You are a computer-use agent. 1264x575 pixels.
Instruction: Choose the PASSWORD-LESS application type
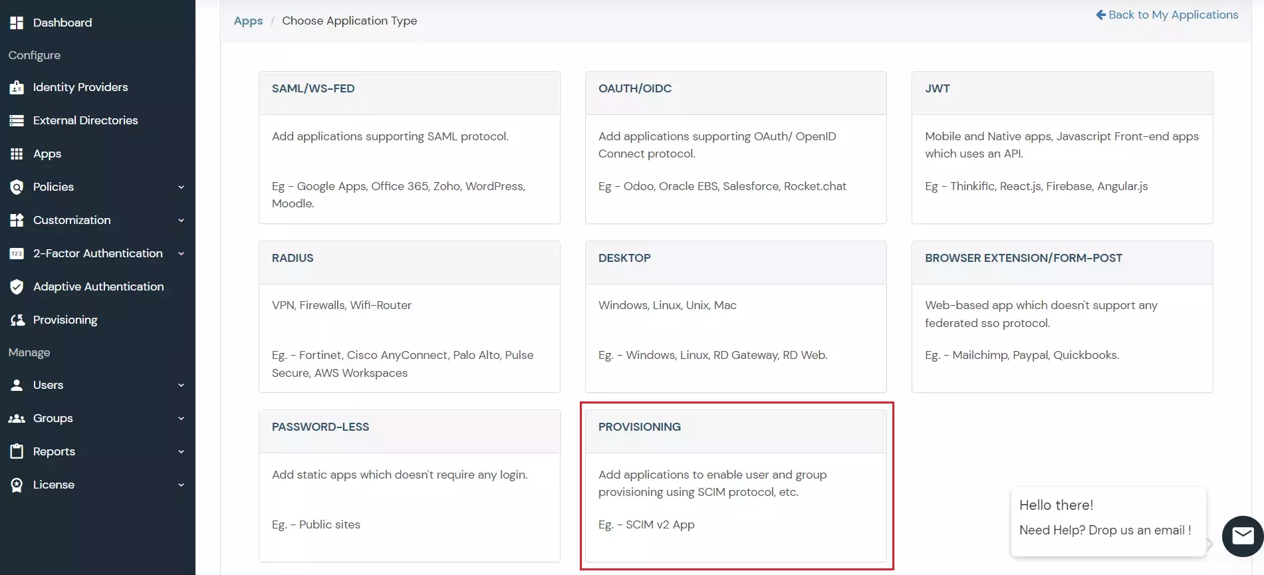(409, 486)
